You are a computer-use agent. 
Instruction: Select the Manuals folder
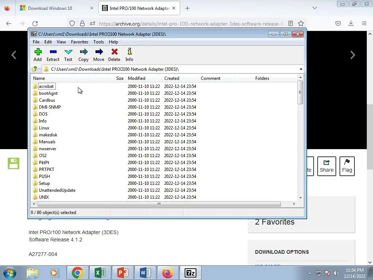point(47,142)
